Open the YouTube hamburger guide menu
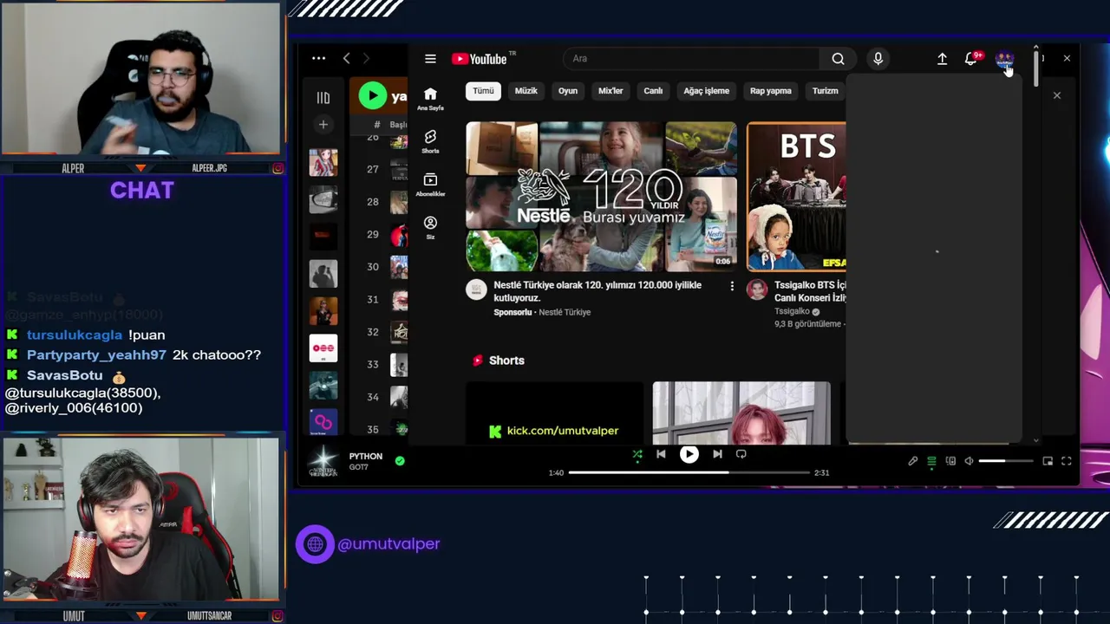Screen dimensions: 1110x624 430,59
